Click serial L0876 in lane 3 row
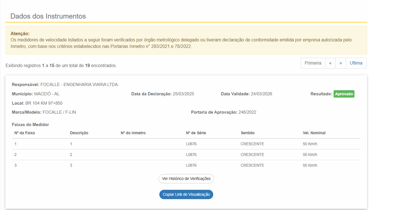Image resolution: width=396 pixels, height=210 pixels. point(191,165)
